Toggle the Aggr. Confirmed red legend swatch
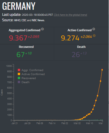 19,70
